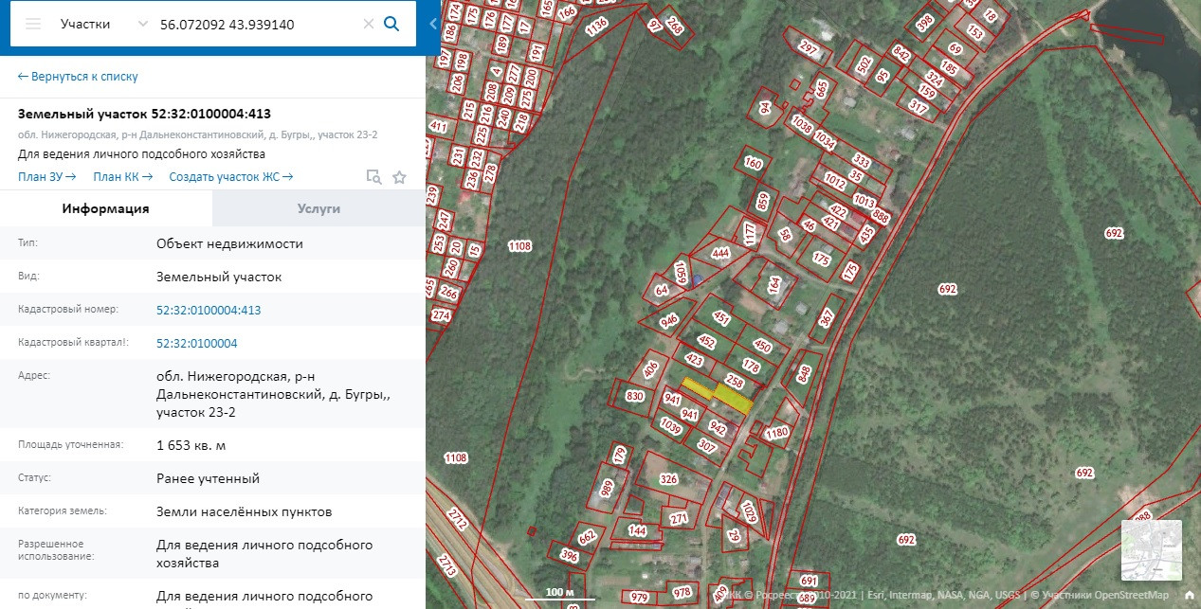
Task: Select parcel 406 on map
Action: point(650,369)
